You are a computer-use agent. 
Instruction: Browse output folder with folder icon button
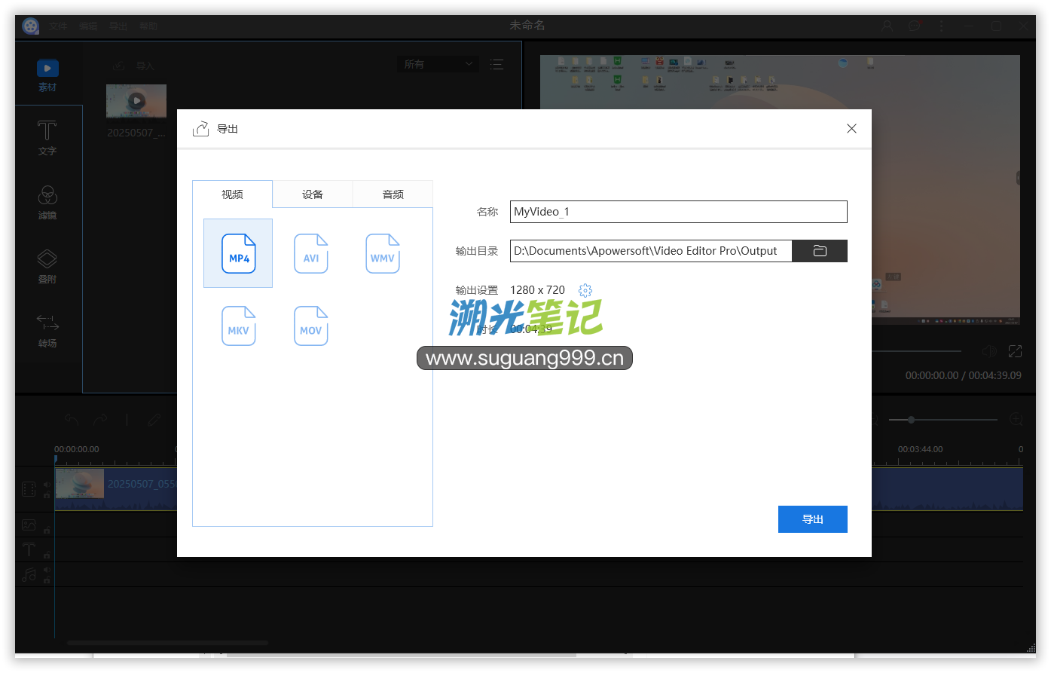point(820,251)
